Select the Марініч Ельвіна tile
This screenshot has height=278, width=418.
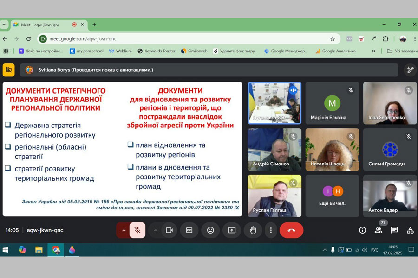[x=332, y=103]
